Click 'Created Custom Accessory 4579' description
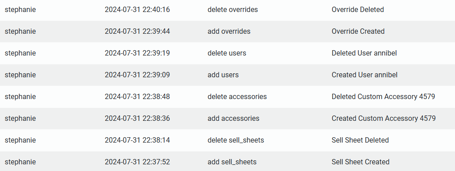Screen dimensions: 455x171 pyautogui.click(x=384, y=119)
